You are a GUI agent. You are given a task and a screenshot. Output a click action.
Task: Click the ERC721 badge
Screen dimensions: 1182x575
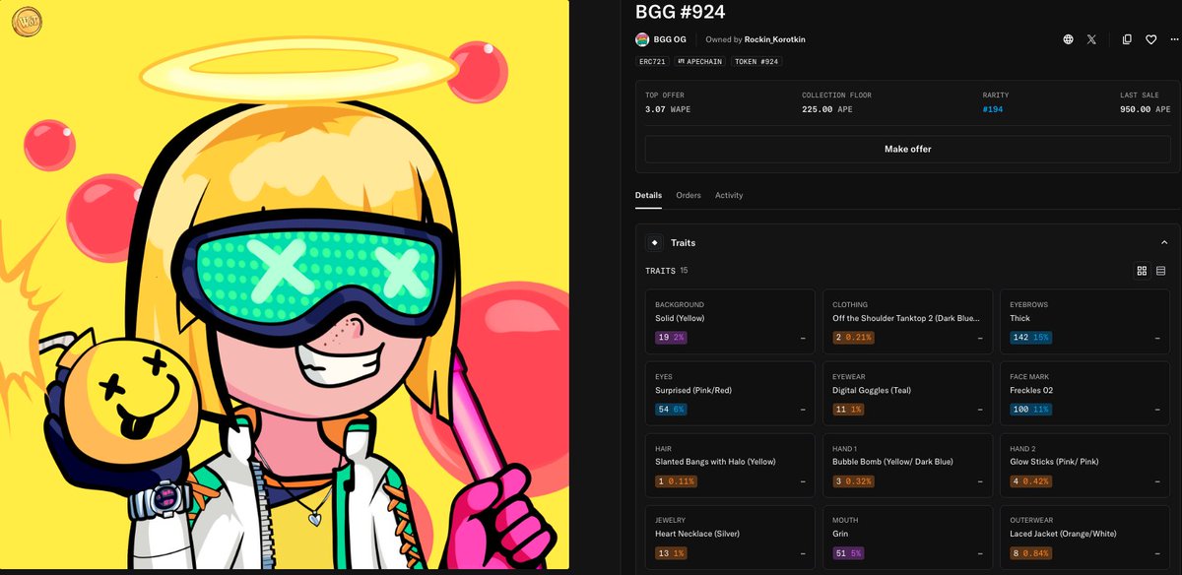(x=652, y=61)
